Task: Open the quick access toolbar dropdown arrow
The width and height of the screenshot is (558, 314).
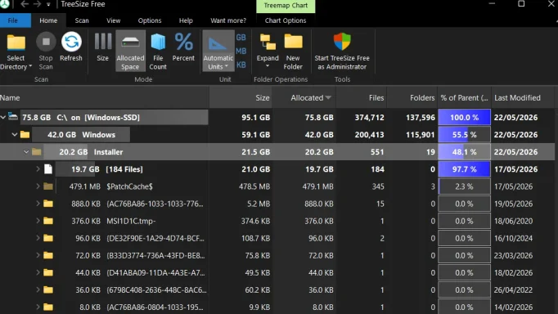Action: pyautogui.click(x=48, y=5)
